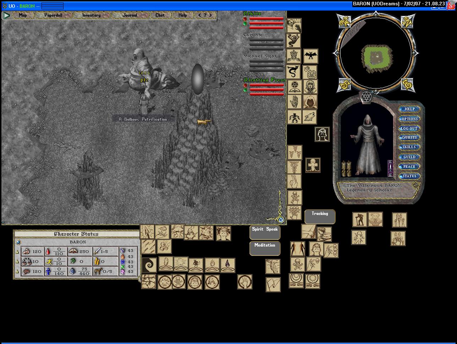
Task: Click the chalice and bowl spell icon
Action: pyautogui.click(x=324, y=234)
